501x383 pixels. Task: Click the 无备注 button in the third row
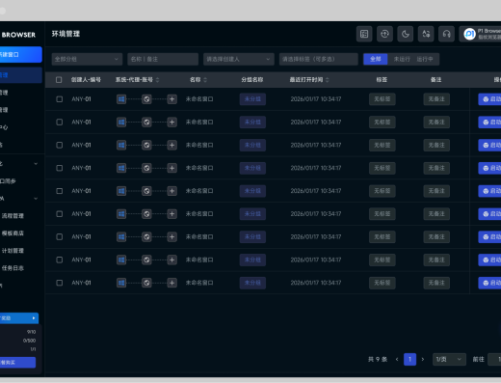436,145
